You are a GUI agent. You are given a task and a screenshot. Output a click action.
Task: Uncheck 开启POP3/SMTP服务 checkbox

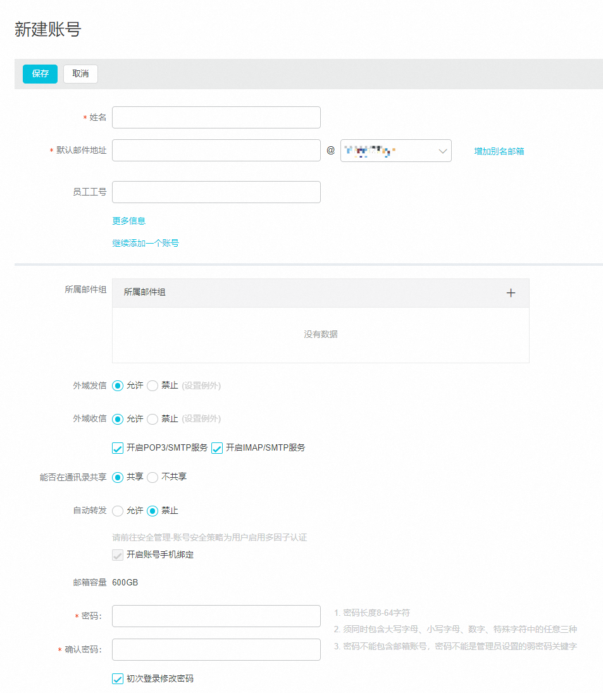[x=118, y=448]
